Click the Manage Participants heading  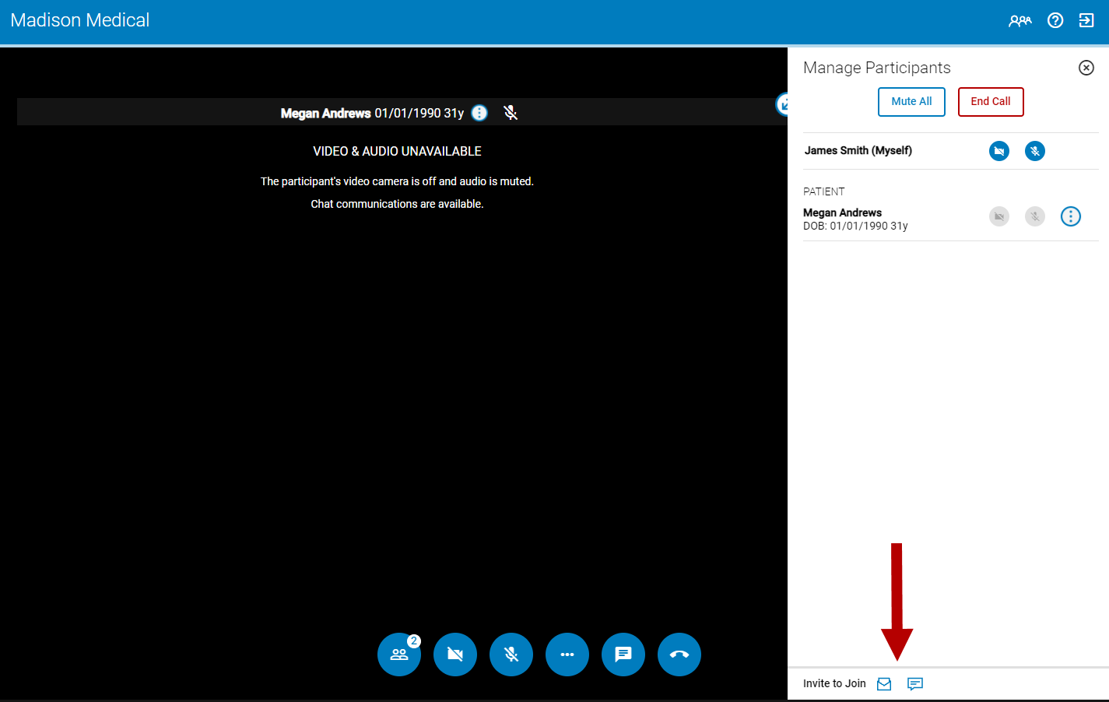click(877, 68)
